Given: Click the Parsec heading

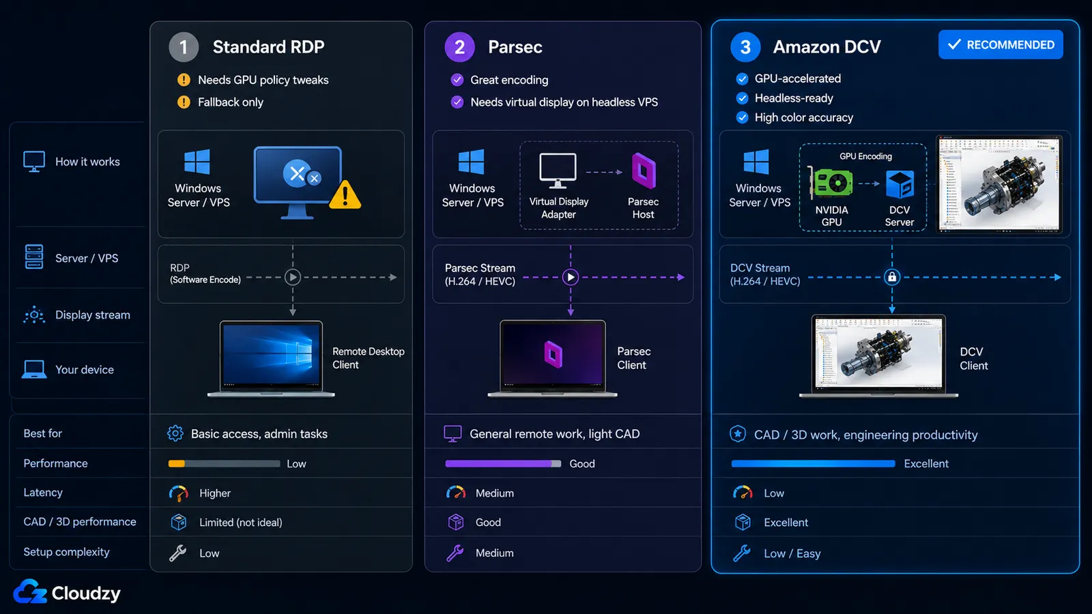Looking at the screenshot, I should [x=515, y=46].
